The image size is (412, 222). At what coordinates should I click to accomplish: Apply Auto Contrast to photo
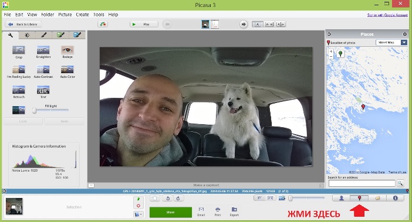(x=43, y=72)
